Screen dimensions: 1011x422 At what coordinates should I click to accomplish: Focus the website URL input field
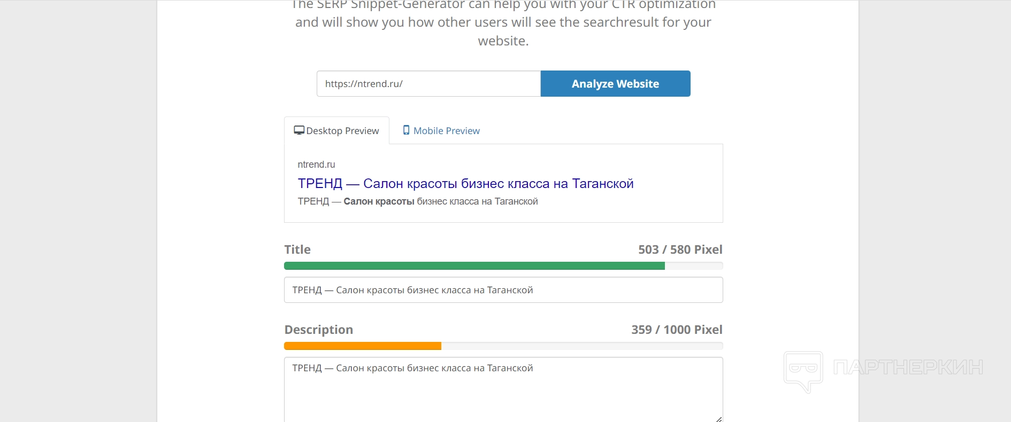[428, 84]
